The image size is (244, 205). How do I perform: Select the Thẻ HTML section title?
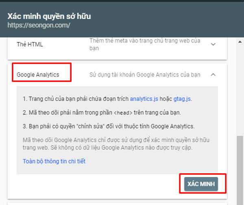(30, 44)
